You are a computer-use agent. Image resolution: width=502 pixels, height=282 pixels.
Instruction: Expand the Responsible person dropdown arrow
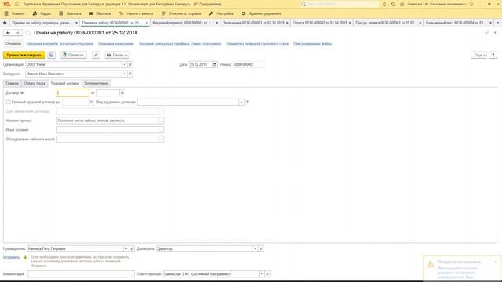pos(261,274)
